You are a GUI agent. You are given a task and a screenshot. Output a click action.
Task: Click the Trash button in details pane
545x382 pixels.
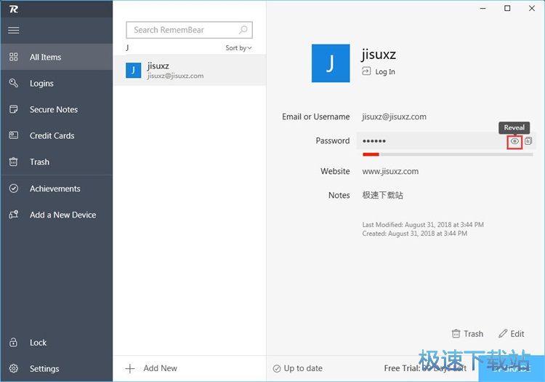467,334
